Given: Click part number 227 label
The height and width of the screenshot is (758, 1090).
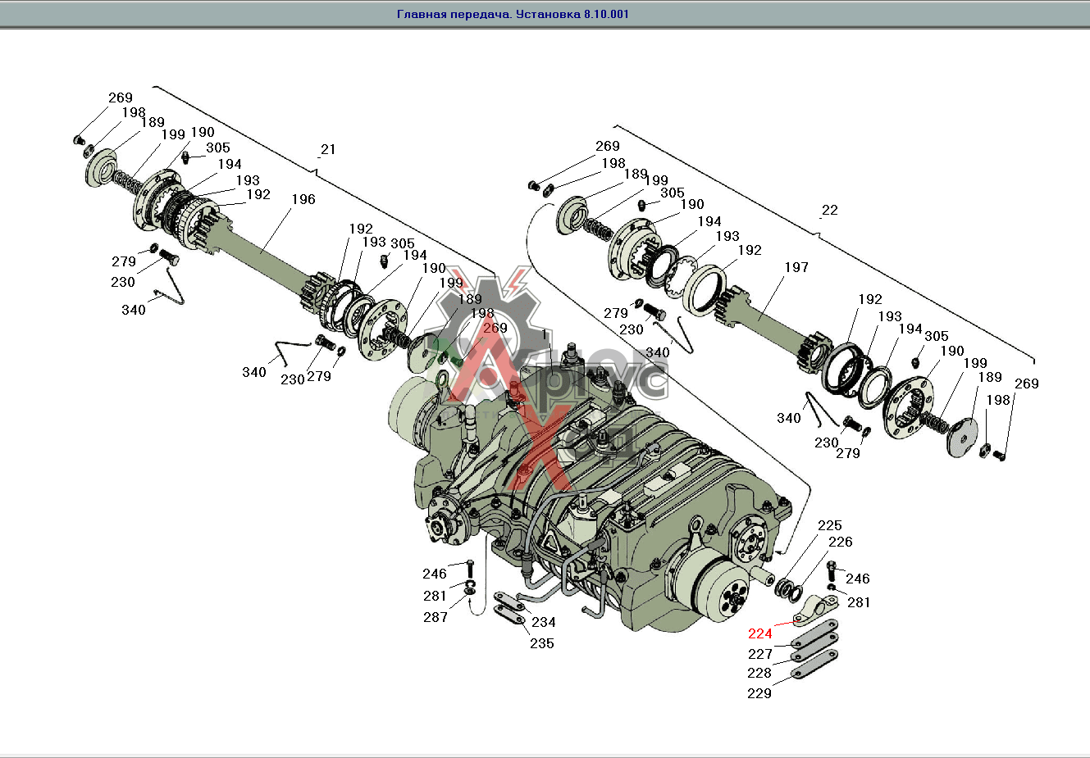Looking at the screenshot, I should point(759,654).
